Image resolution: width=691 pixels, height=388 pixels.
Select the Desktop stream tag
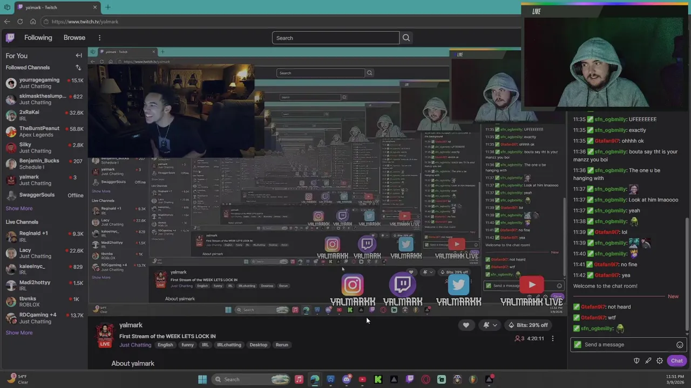[258, 345]
